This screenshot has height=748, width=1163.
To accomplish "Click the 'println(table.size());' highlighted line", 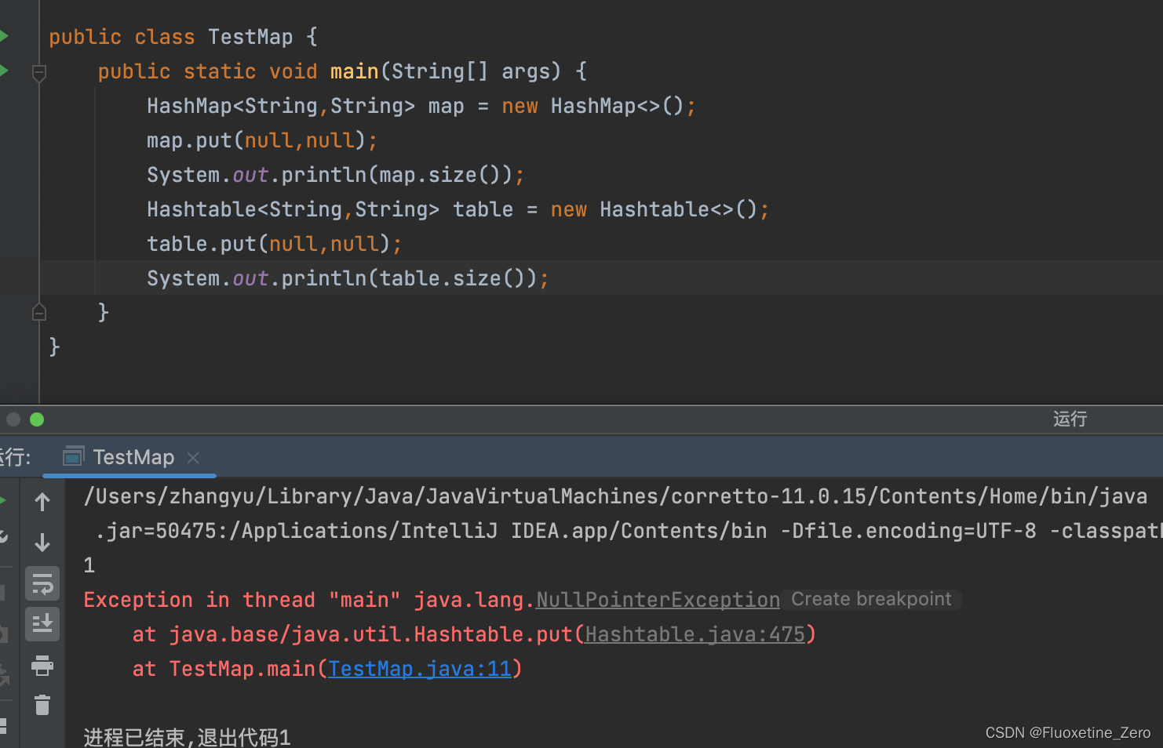I will 348,278.
